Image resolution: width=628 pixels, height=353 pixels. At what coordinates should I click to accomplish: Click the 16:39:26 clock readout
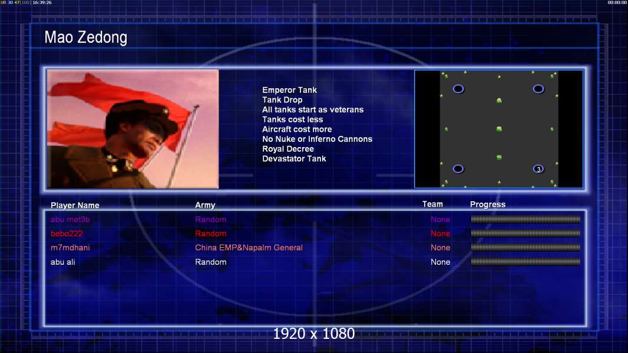click(x=42, y=2)
